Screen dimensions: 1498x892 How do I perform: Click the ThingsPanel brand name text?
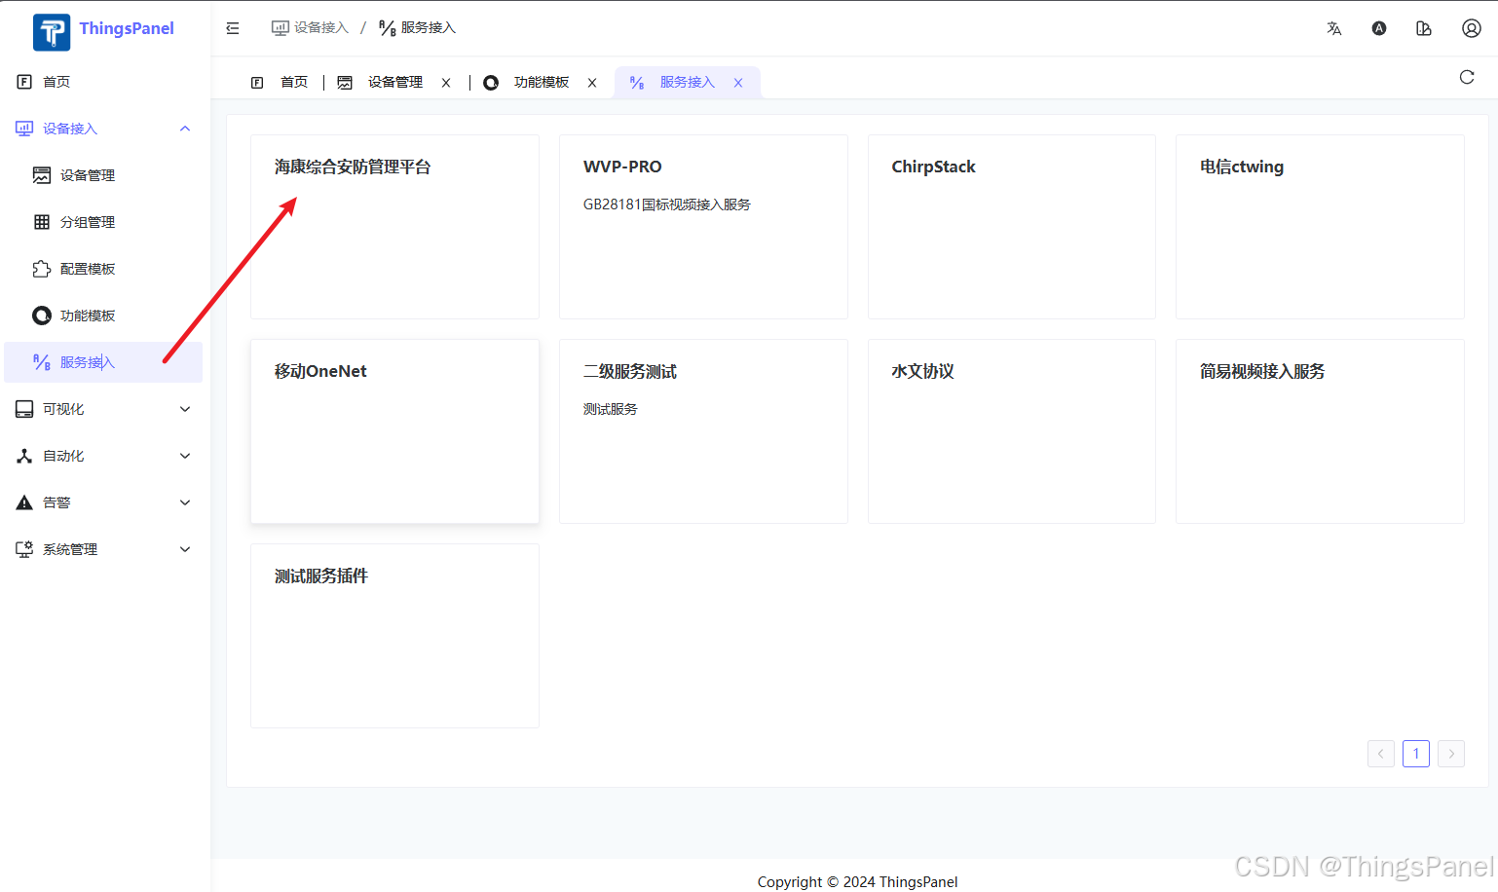click(127, 28)
